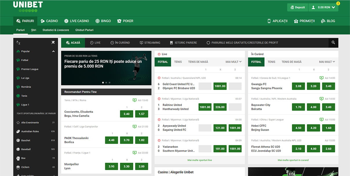The image size is (350, 176).
Task: Open the Streaming tab
Action: point(150,42)
